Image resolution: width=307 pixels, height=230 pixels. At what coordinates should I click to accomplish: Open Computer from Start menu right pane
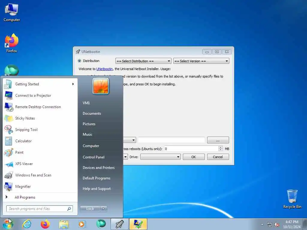coord(91,146)
